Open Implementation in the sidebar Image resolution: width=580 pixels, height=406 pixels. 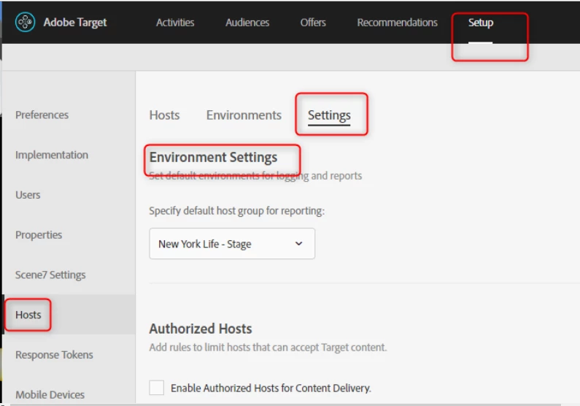[x=52, y=155]
